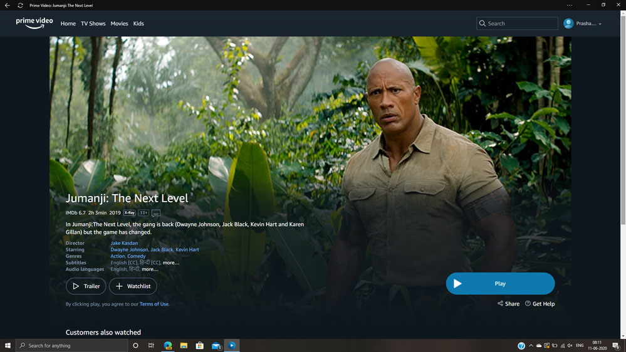Click the Prime Video taskbar icon

coord(232,346)
